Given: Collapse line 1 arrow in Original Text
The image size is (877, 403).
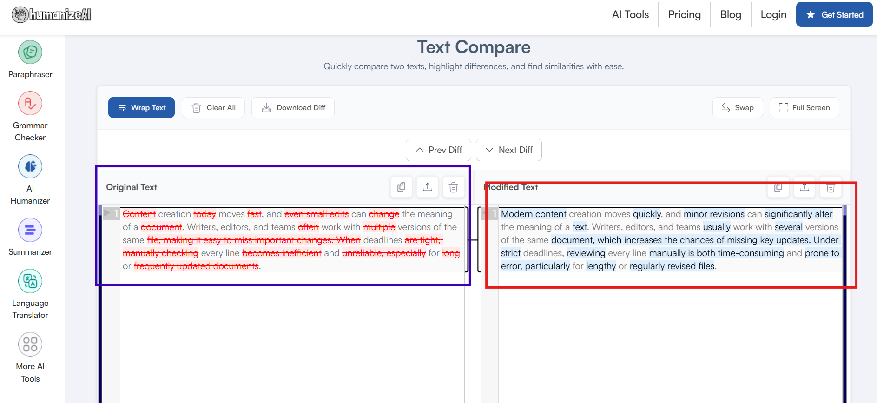Looking at the screenshot, I should click(x=107, y=213).
